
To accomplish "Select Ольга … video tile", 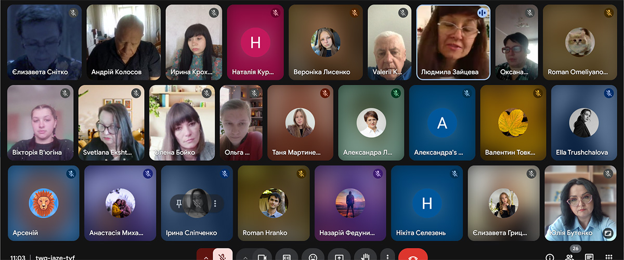I will point(241,123).
